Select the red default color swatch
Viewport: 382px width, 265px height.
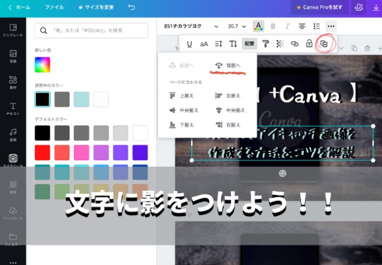click(x=42, y=153)
